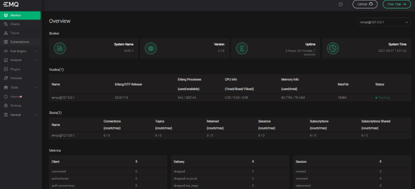Screen dimensions: 415x189
Task: Open the emqx@127.0.0.1 node dropdown
Action: [x=384, y=23]
